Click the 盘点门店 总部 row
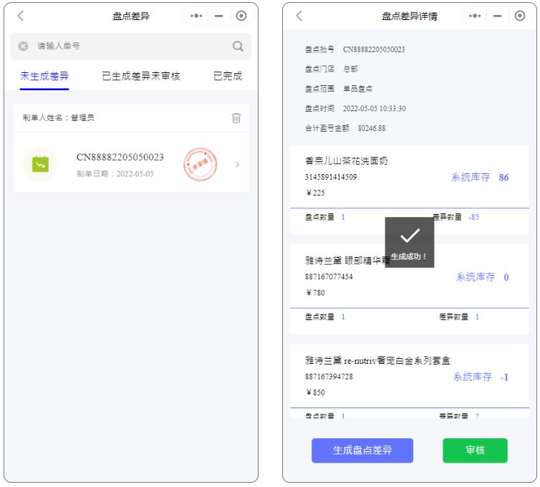Viewport: 540px width, 487px height. pyautogui.click(x=332, y=69)
